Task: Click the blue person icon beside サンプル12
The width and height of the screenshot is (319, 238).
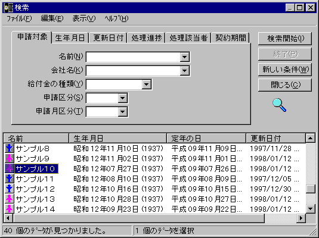Action: tap(9, 189)
